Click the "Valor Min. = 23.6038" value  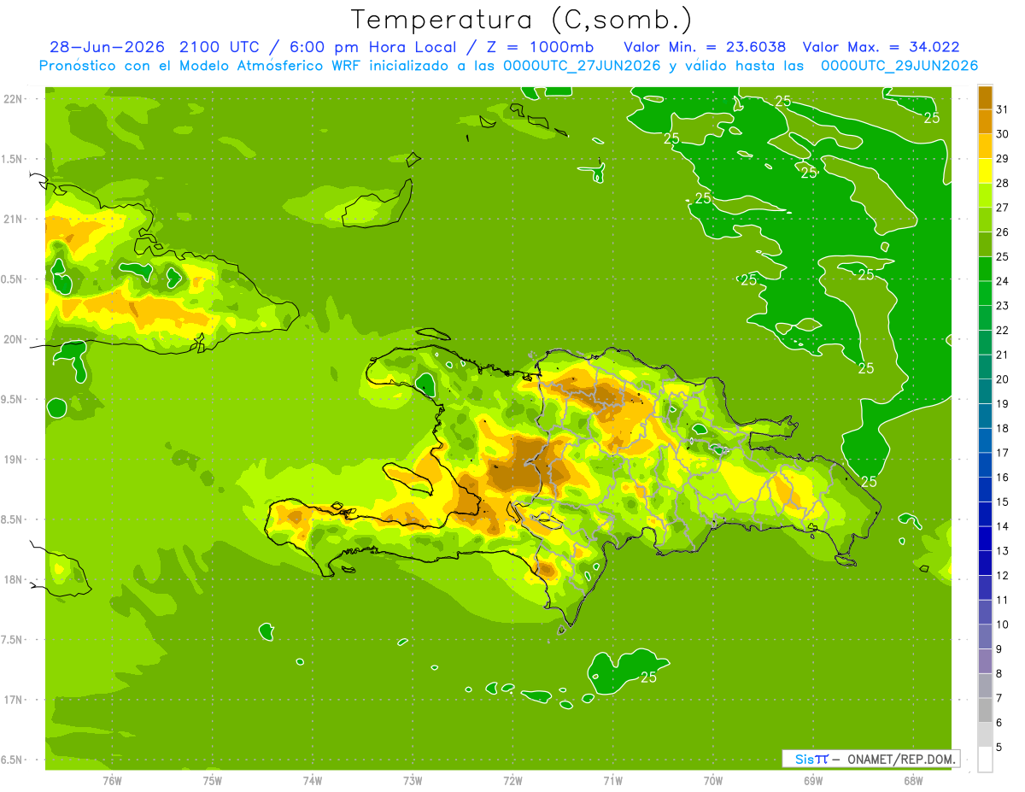coord(705,47)
